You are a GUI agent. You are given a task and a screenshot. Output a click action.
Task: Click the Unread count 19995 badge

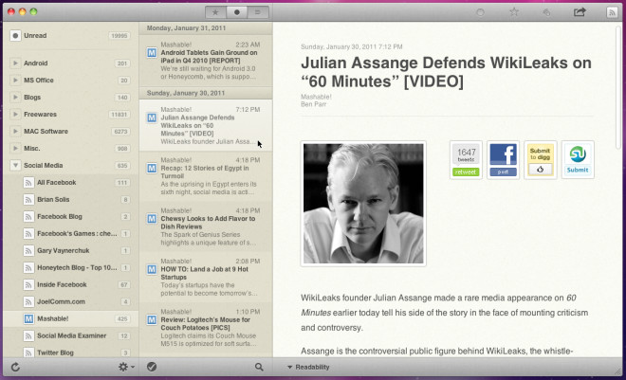[120, 35]
